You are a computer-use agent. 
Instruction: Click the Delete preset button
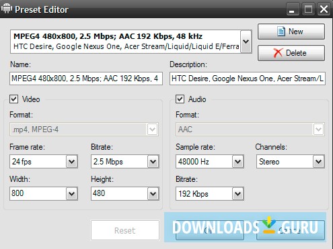(291, 53)
